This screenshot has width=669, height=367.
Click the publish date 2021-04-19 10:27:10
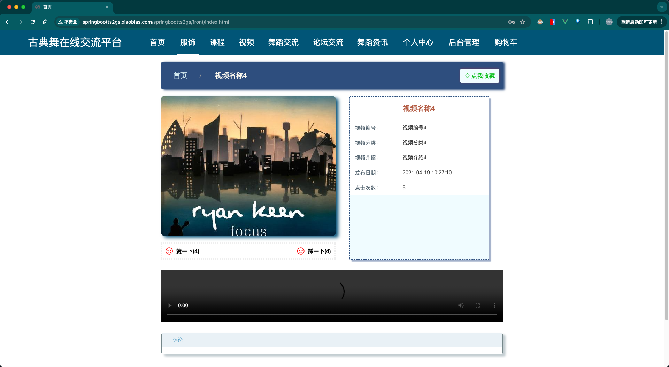tap(427, 173)
